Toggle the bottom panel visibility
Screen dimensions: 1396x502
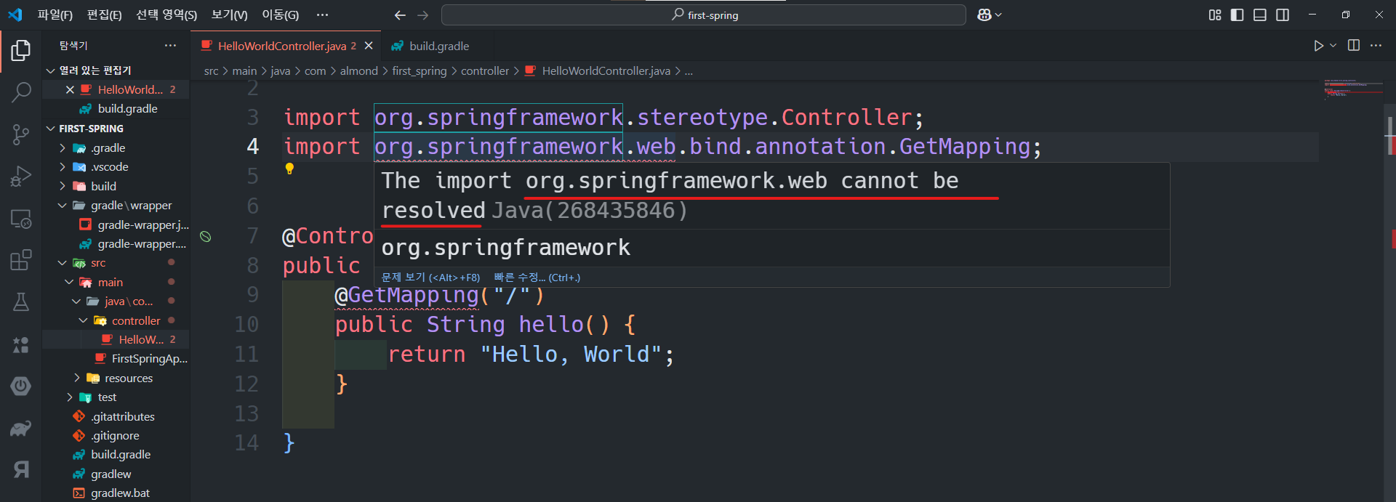click(x=1260, y=15)
